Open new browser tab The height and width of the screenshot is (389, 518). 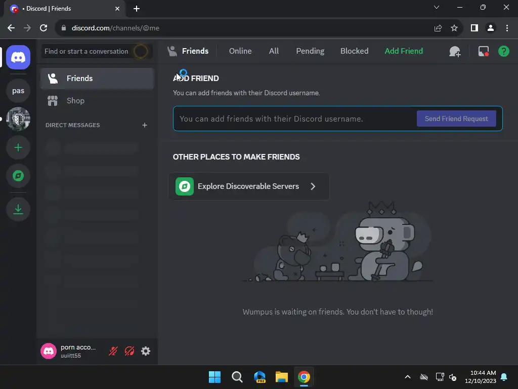click(x=137, y=9)
